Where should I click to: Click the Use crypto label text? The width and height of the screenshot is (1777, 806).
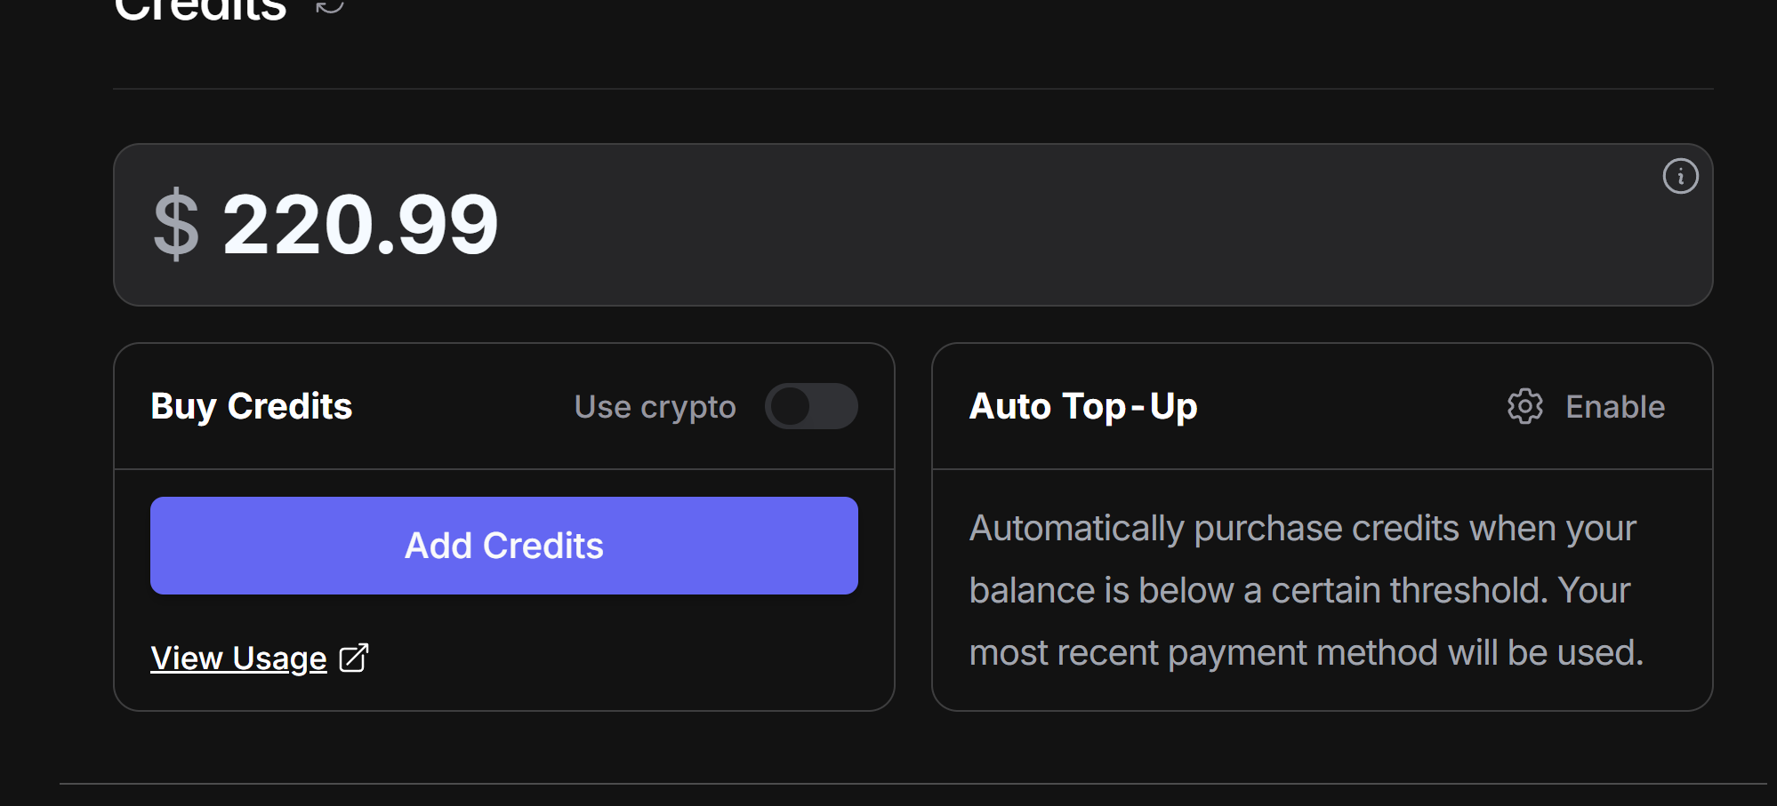click(x=655, y=407)
